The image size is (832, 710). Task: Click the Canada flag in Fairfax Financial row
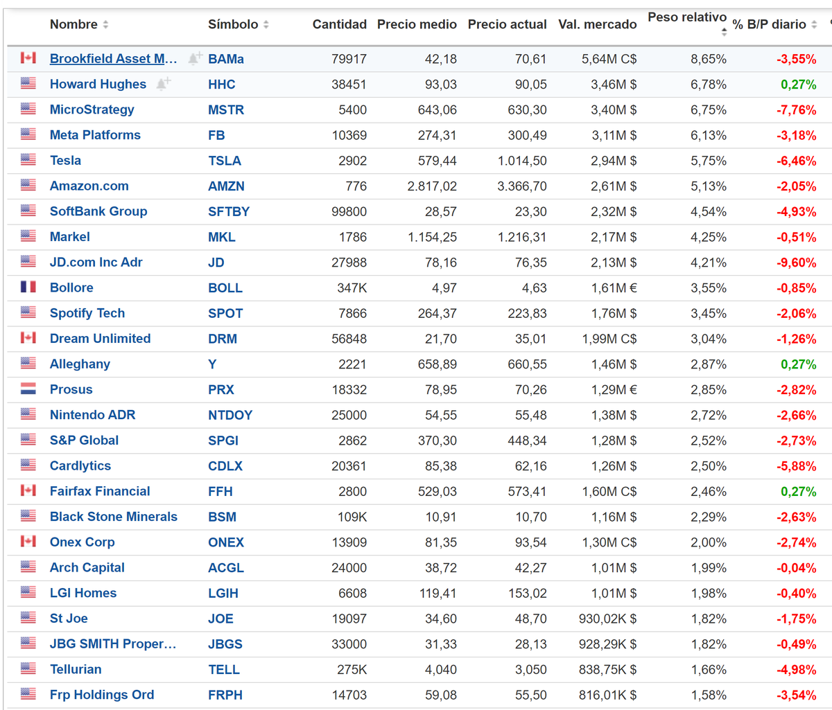[x=28, y=491]
